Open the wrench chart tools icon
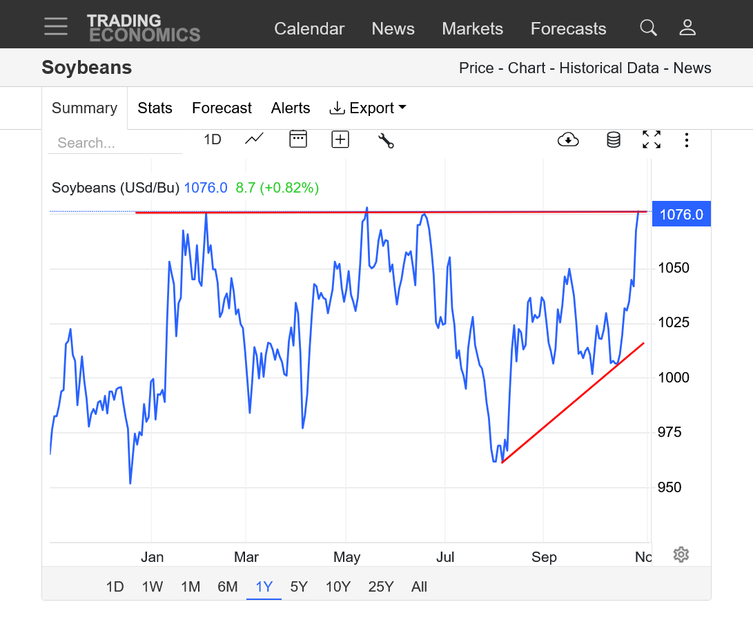The width and height of the screenshot is (753, 622). (386, 141)
